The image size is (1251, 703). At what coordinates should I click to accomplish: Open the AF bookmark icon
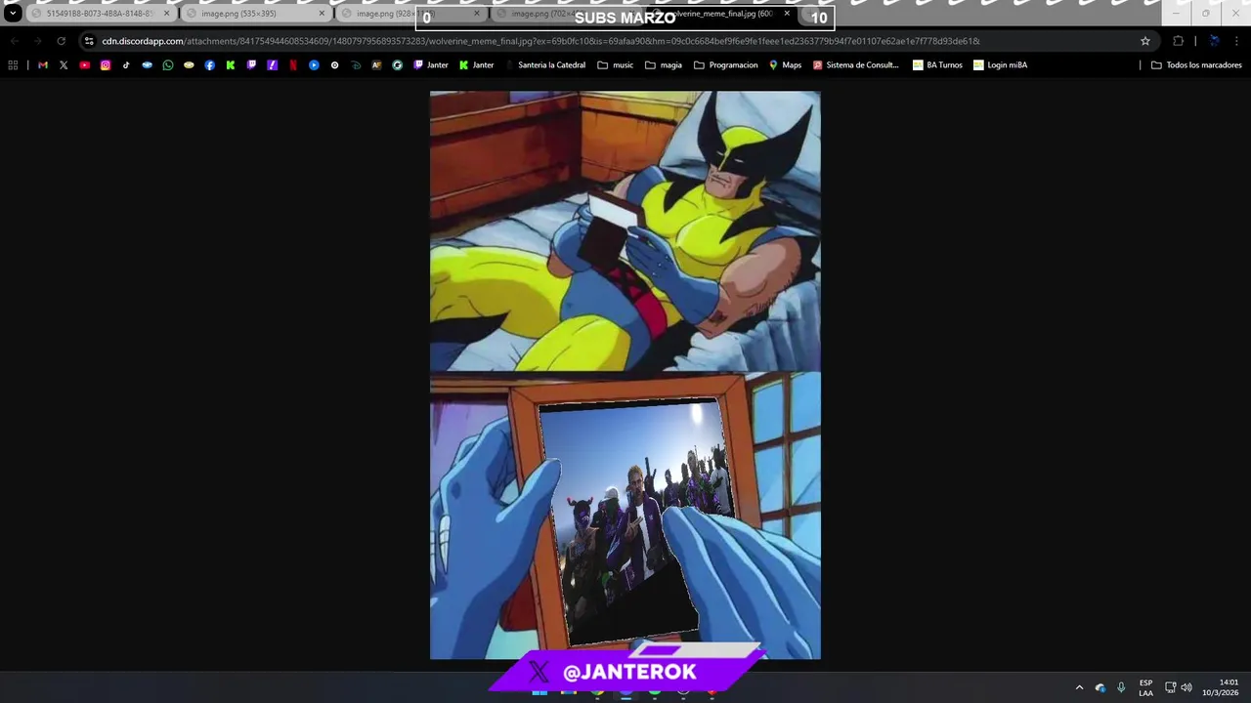point(376,65)
